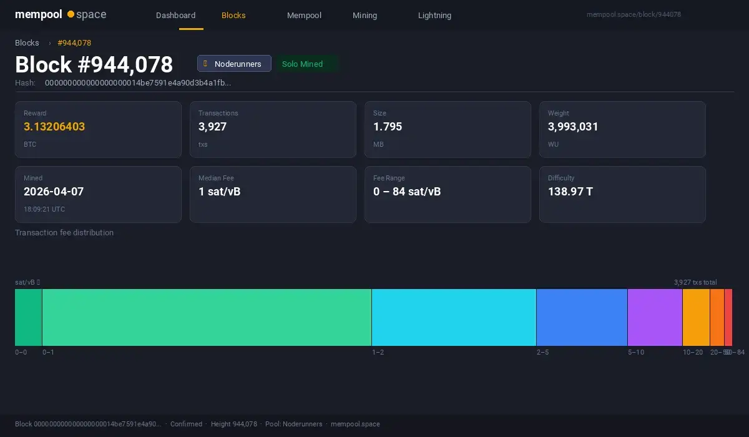This screenshot has width=749, height=437.
Task: Click the 0–1 label under the chart
Action: tap(48, 352)
